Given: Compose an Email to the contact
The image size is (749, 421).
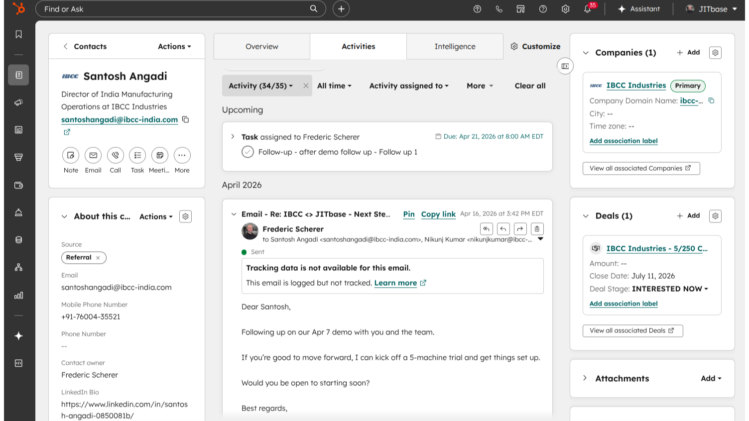Looking at the screenshot, I should [93, 155].
